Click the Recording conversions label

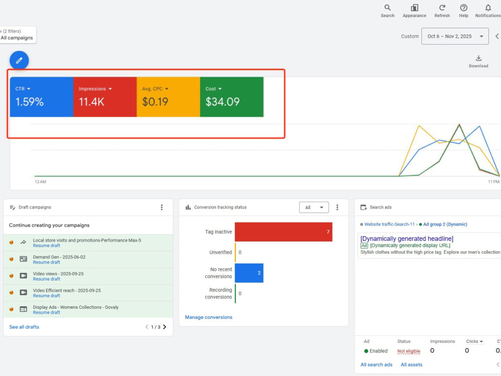click(x=218, y=293)
